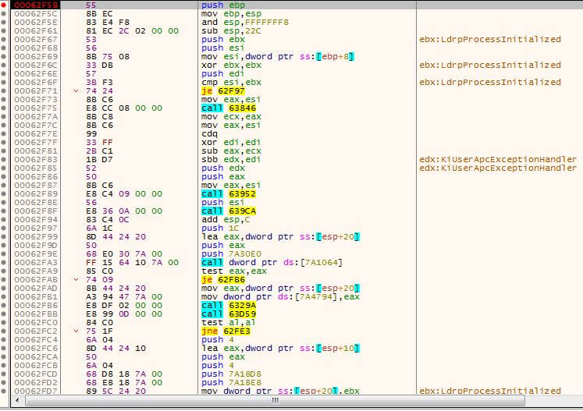
Task: Toggle breakpoint dot at address 00062F5C
Action: 3,14
